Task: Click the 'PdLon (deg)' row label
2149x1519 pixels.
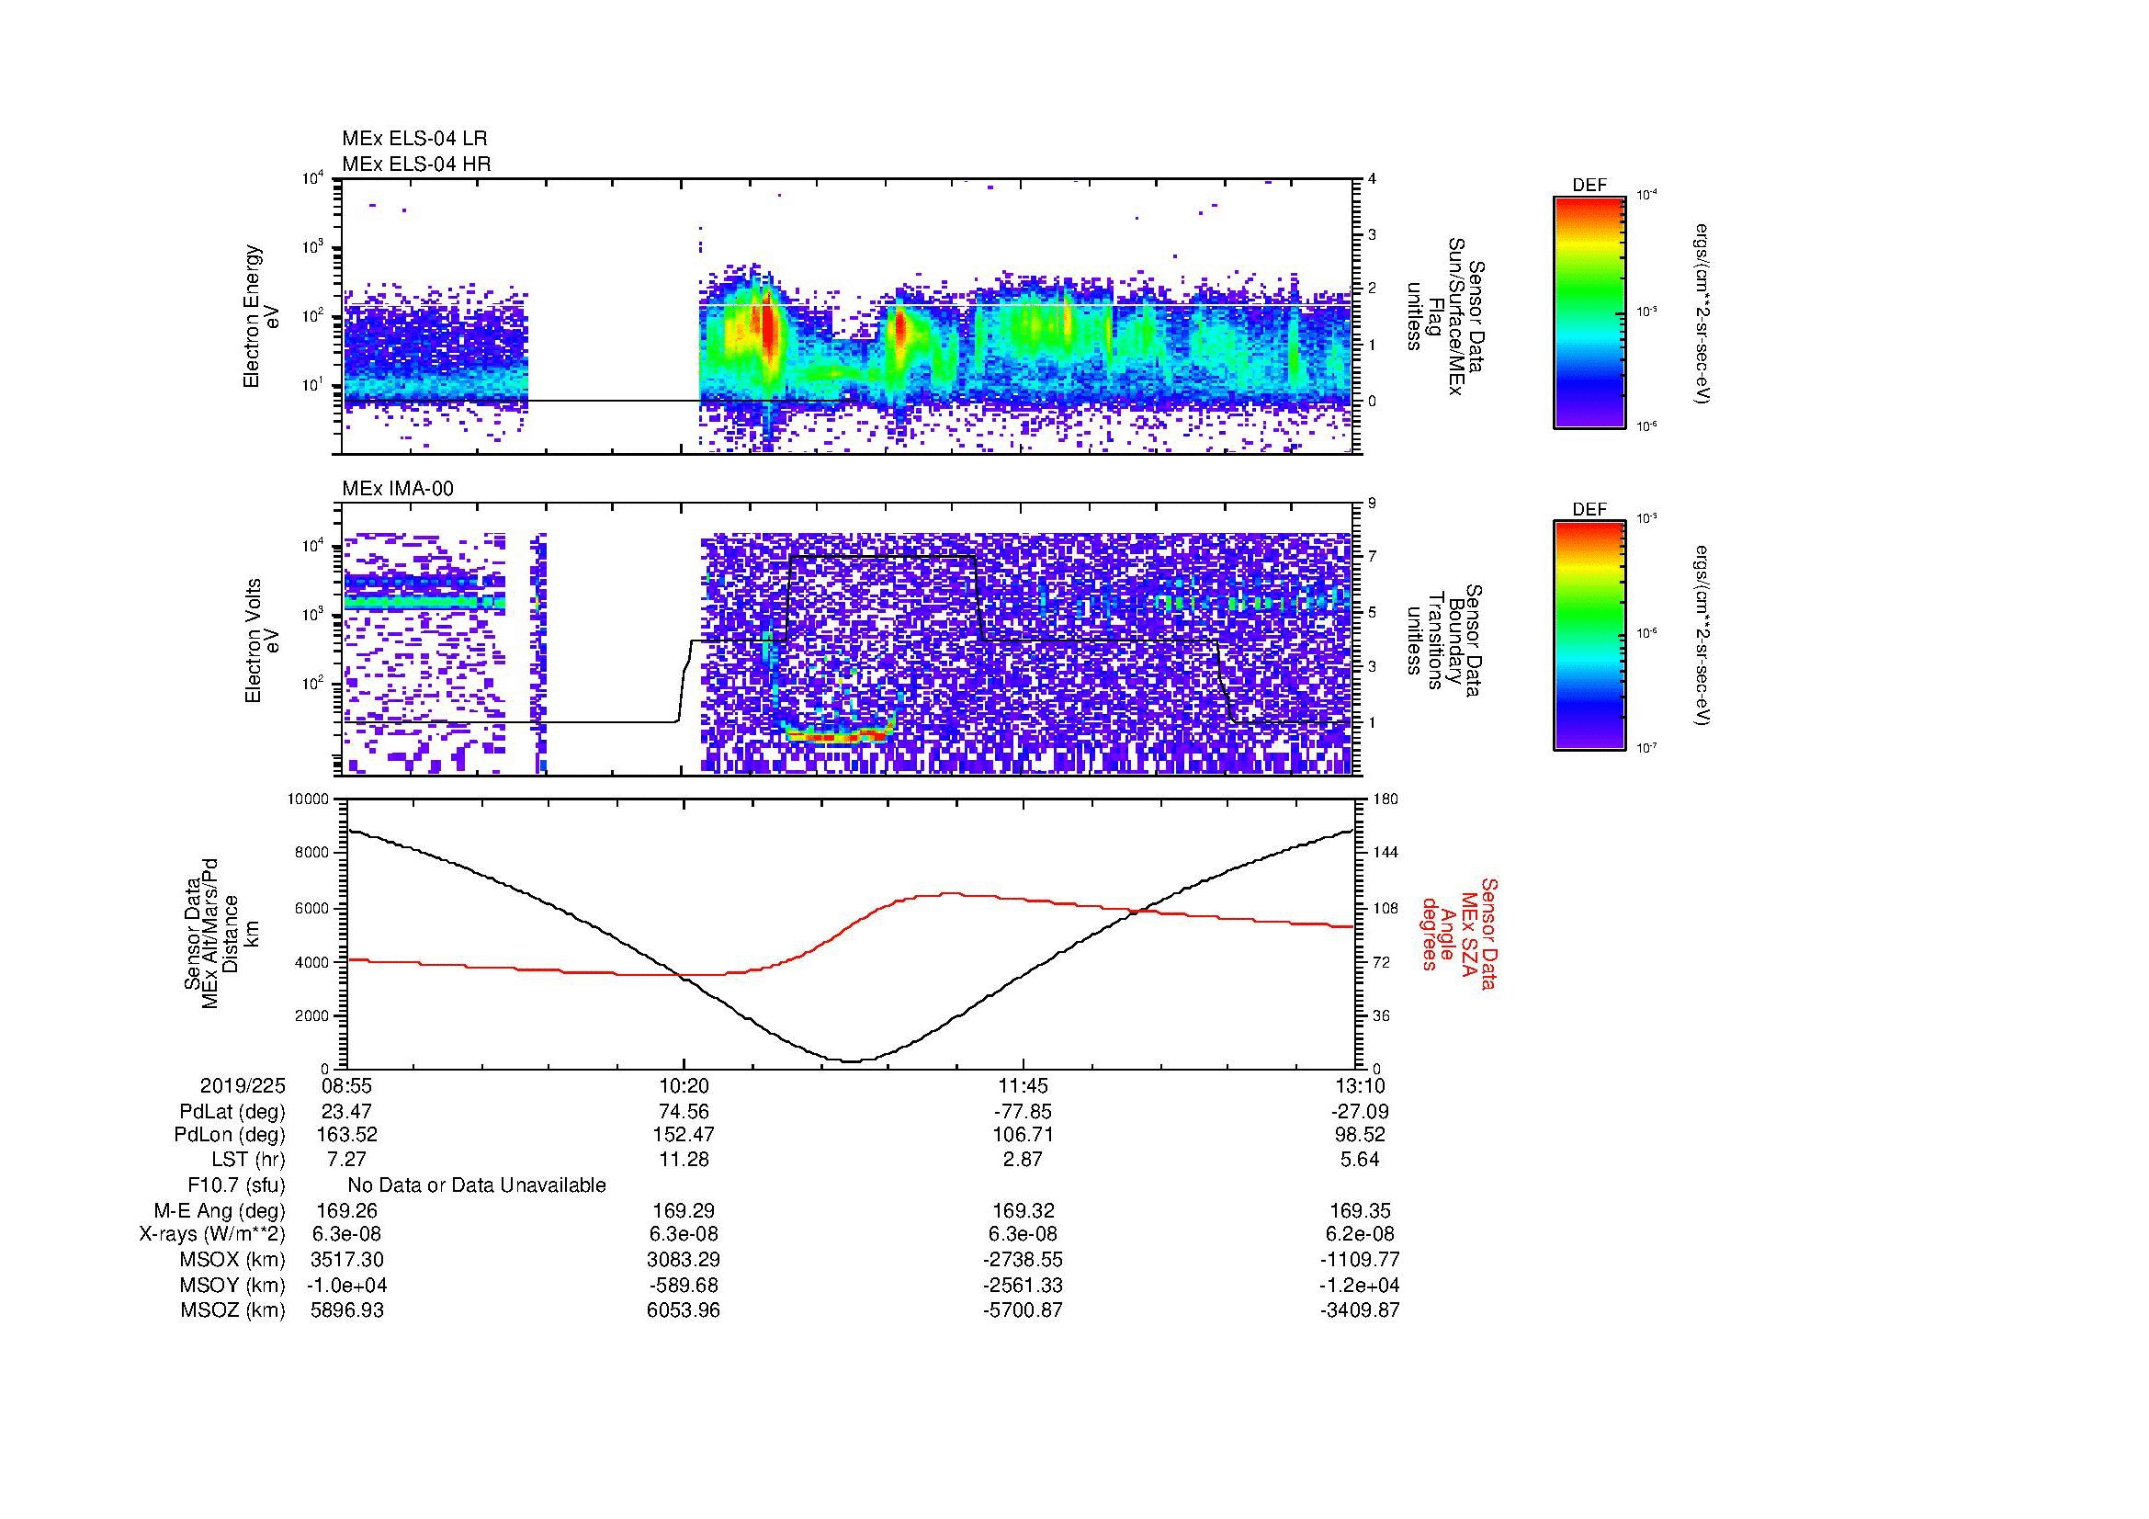Action: [230, 1135]
